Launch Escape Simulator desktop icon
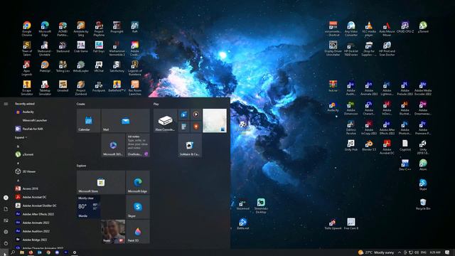This screenshot has width=455, height=256. 27,88
